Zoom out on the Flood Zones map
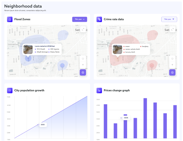Viewport: 183px width, 141px height. (x=83, y=58)
